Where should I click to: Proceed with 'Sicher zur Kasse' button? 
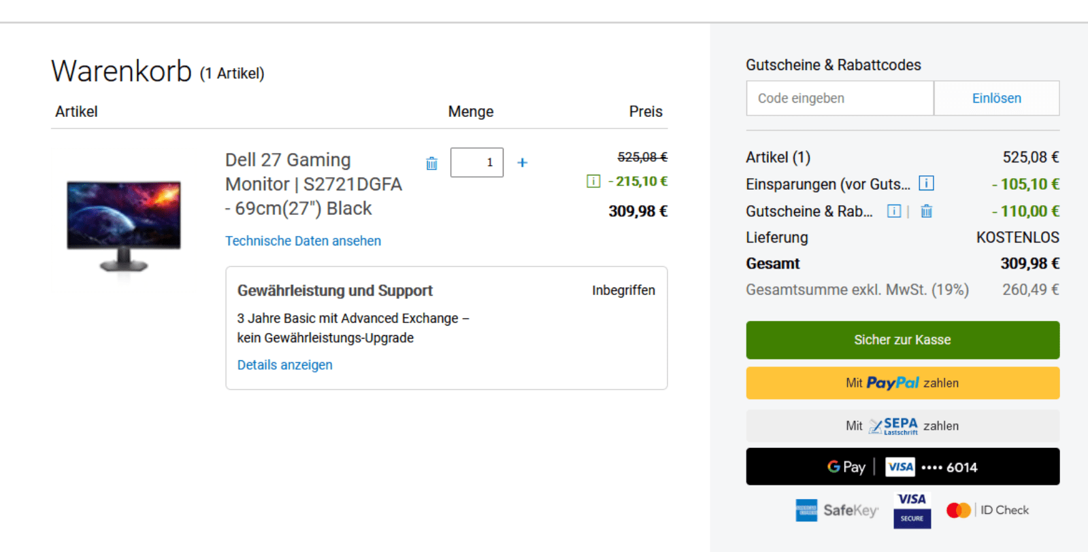point(902,340)
